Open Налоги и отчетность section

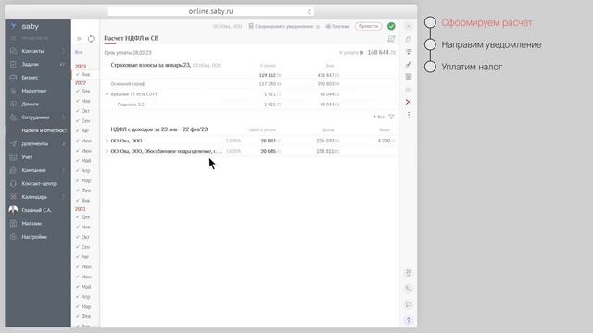(44, 130)
